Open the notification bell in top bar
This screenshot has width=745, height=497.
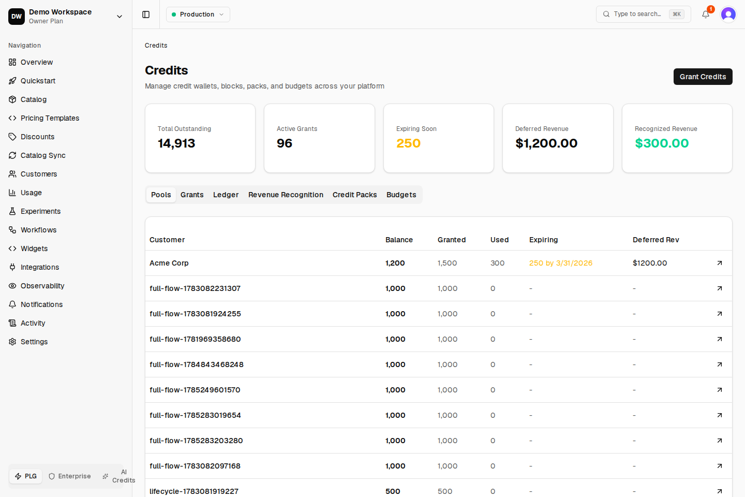click(706, 14)
